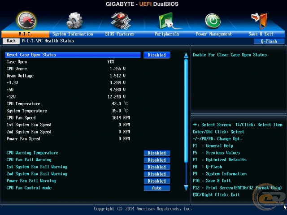Click the Case Open YES value

[111, 62]
